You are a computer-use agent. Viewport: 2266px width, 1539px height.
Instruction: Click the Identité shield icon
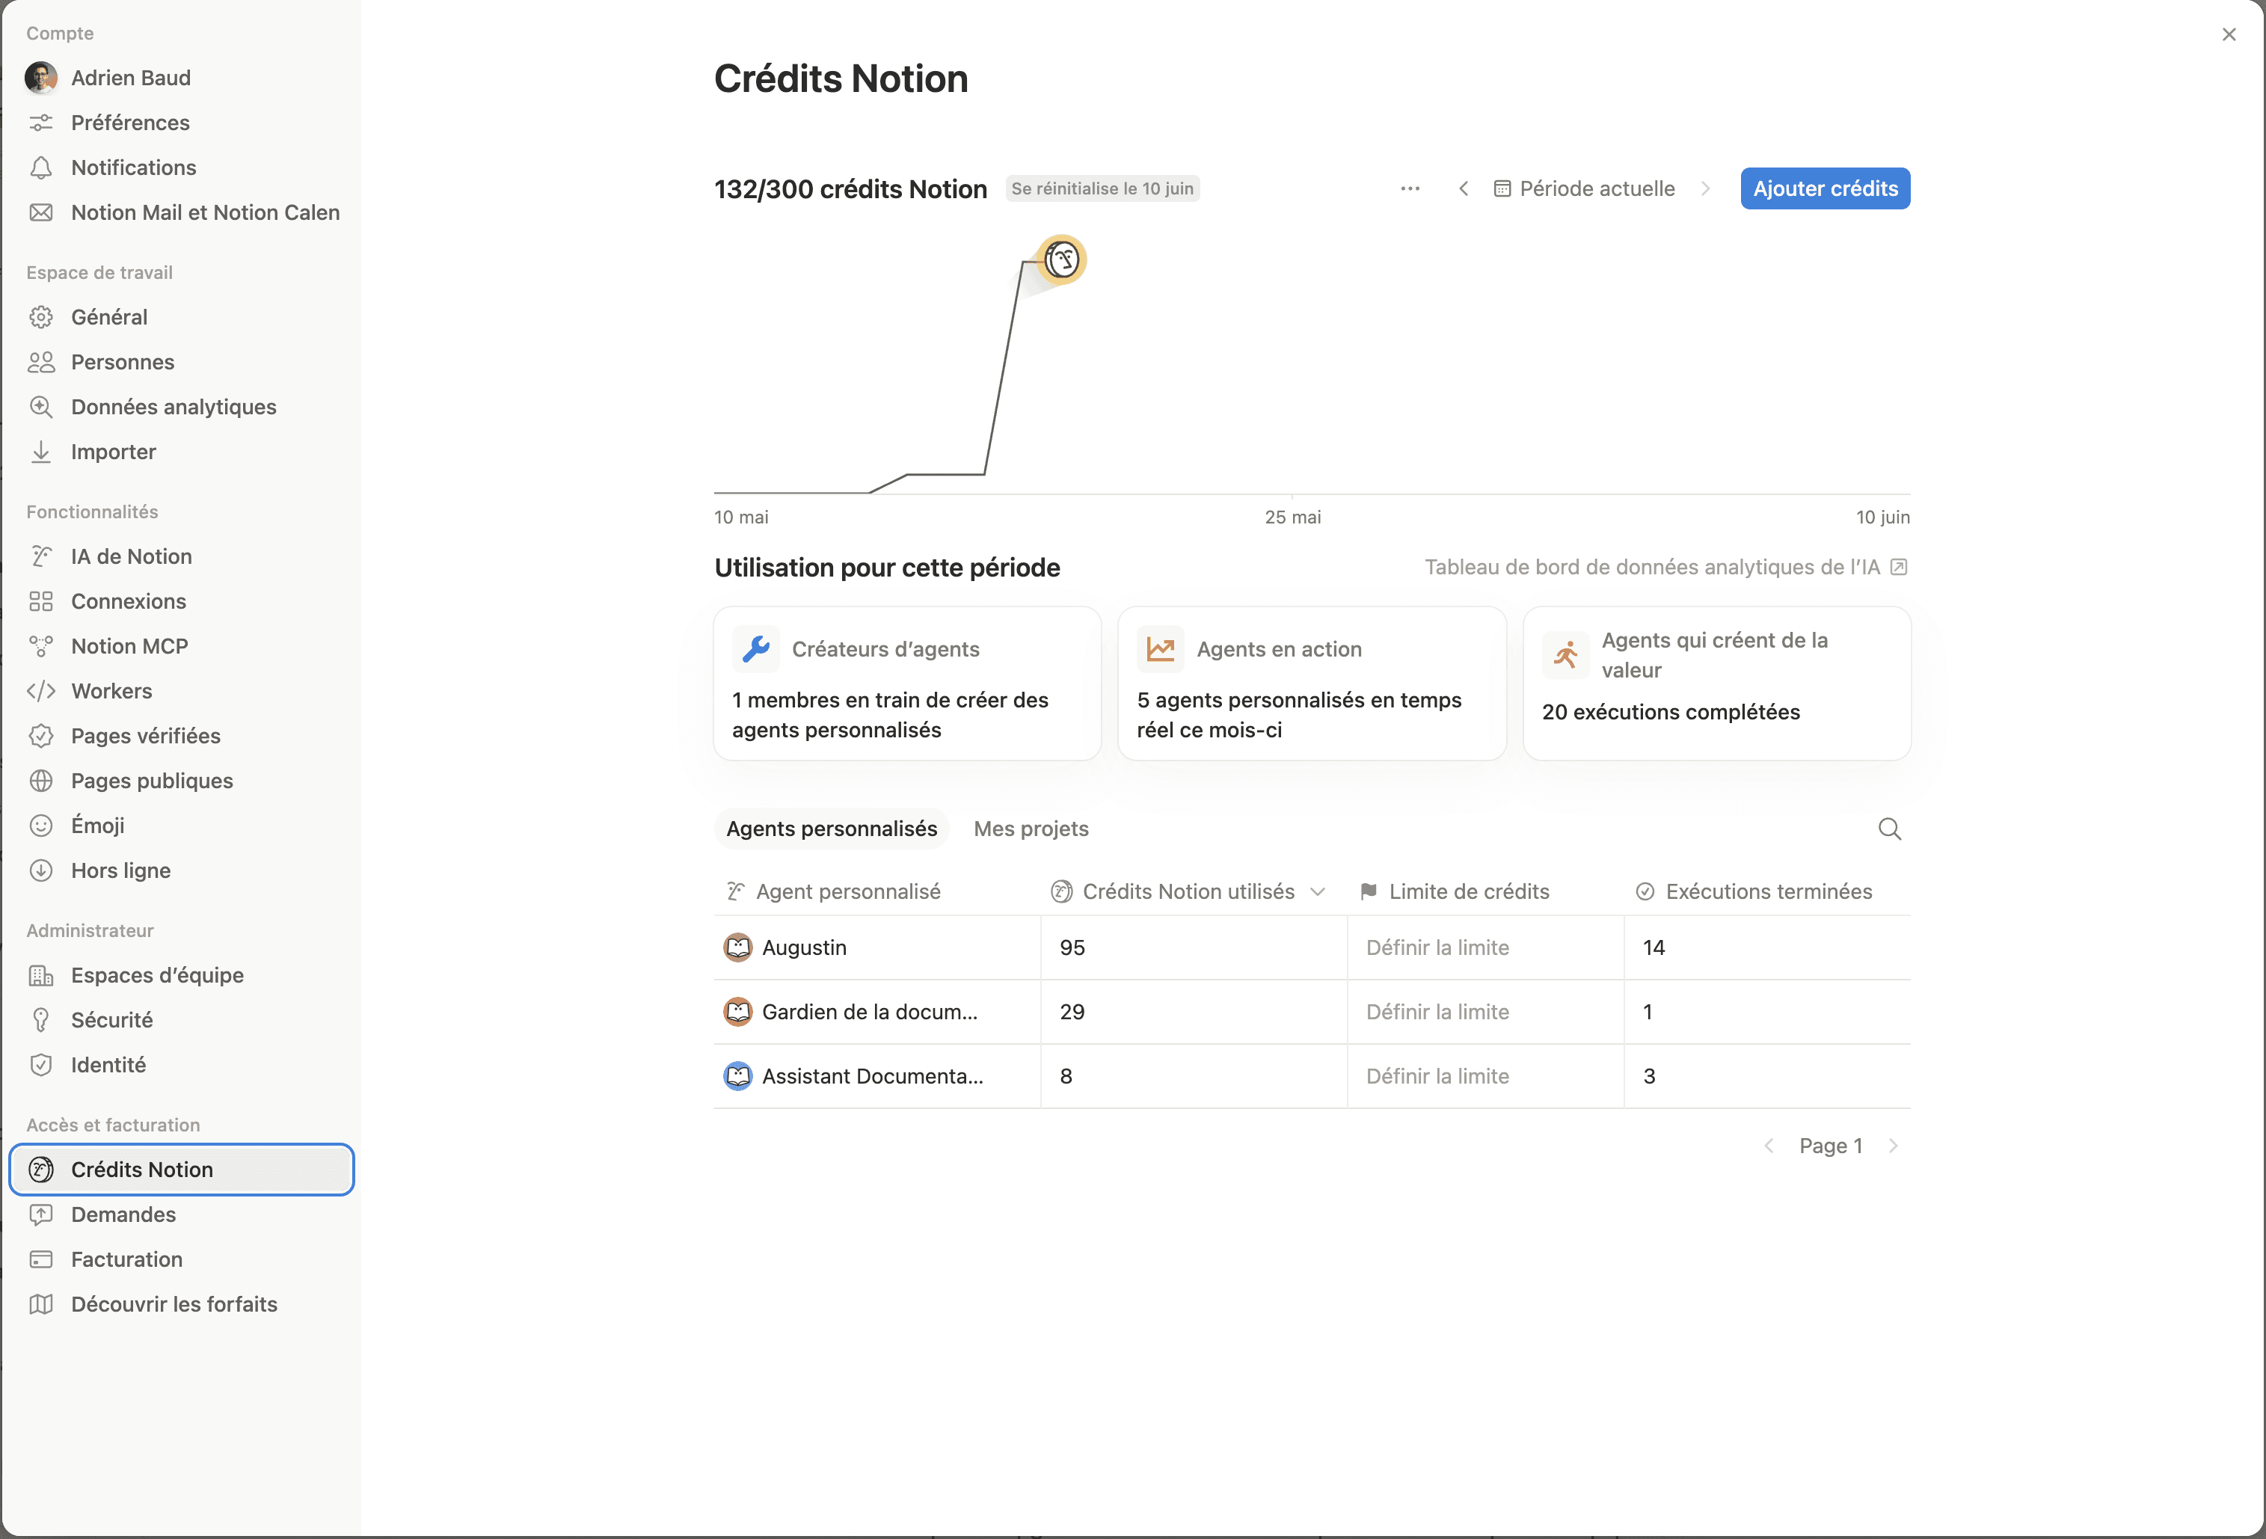(41, 1065)
